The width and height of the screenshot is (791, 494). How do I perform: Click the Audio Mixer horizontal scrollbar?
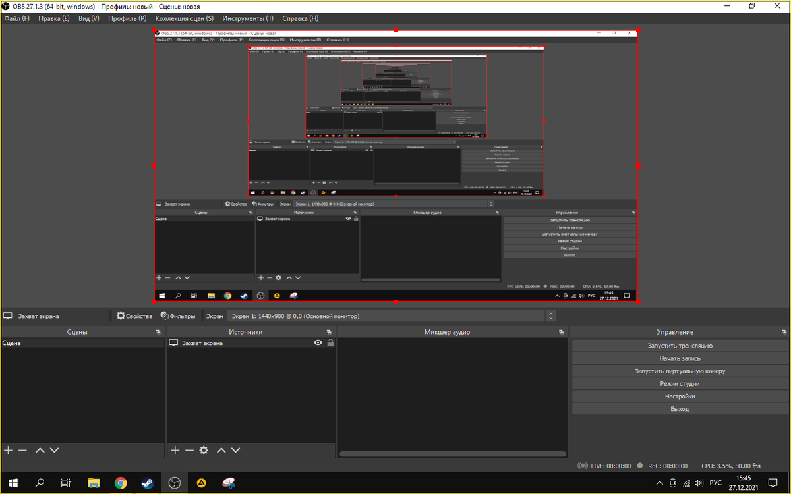pyautogui.click(x=452, y=454)
